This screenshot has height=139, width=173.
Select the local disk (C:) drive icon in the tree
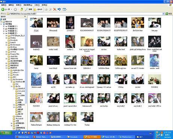[x=6, y=26]
